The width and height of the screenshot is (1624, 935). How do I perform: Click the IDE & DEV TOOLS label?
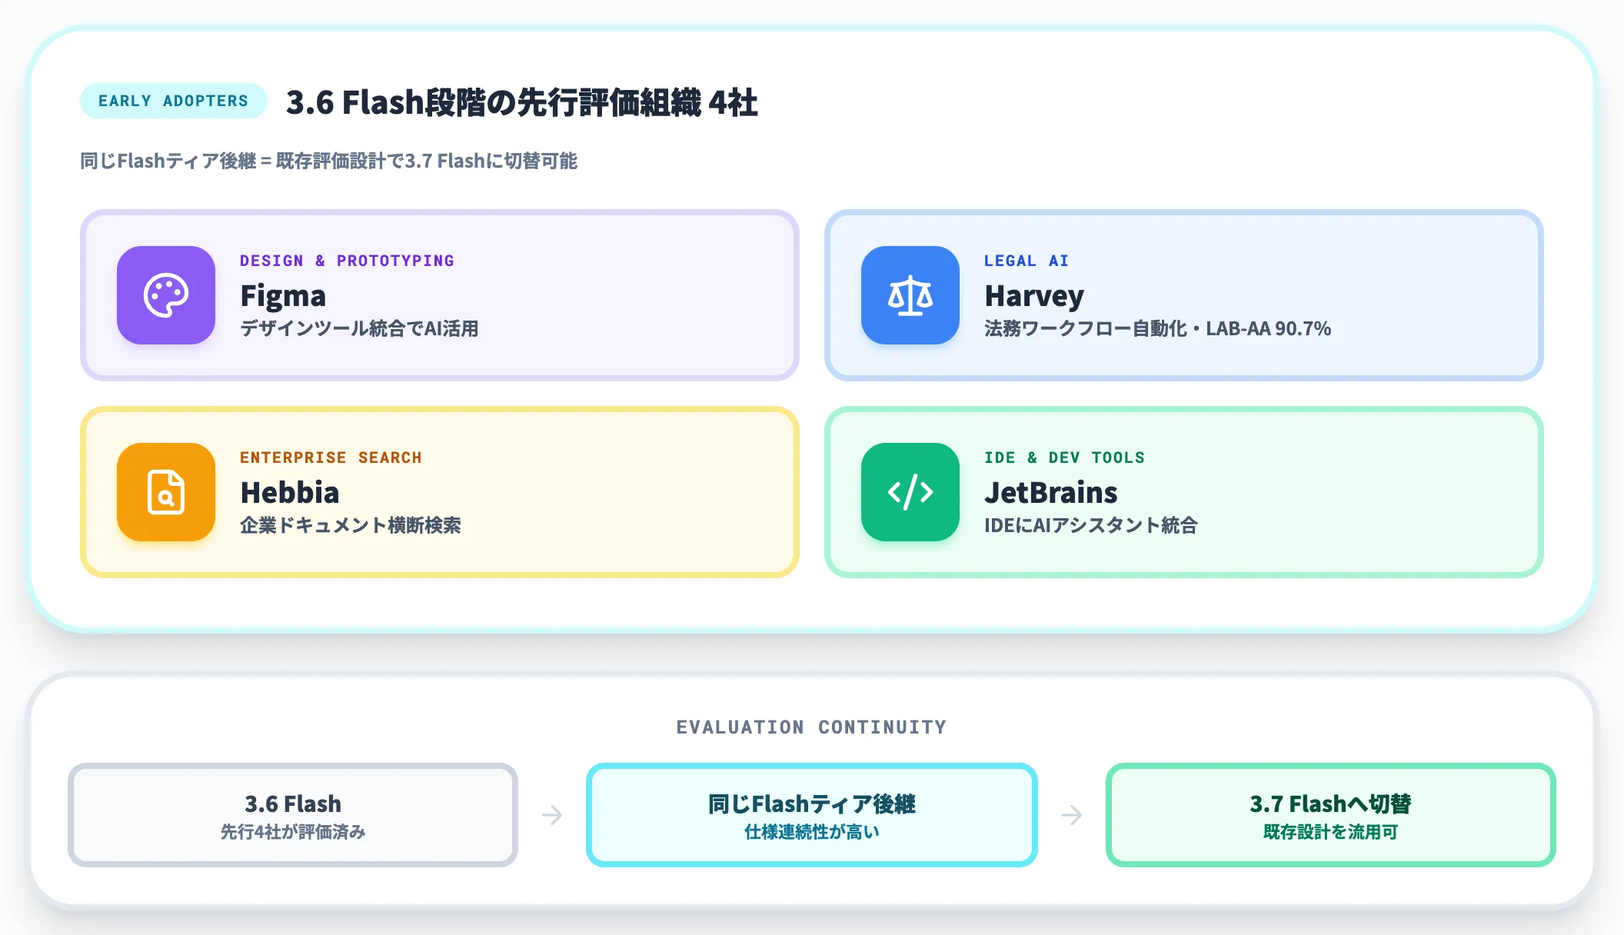[1064, 458]
